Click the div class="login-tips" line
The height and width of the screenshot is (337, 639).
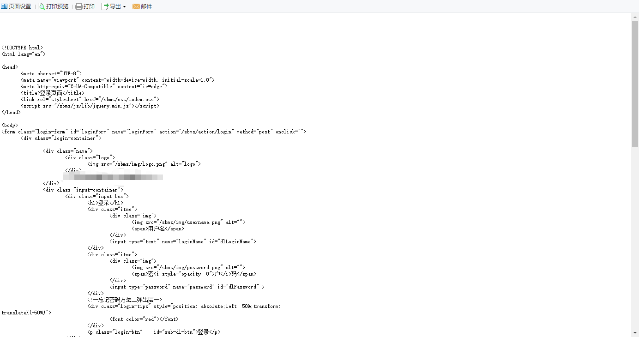point(184,306)
